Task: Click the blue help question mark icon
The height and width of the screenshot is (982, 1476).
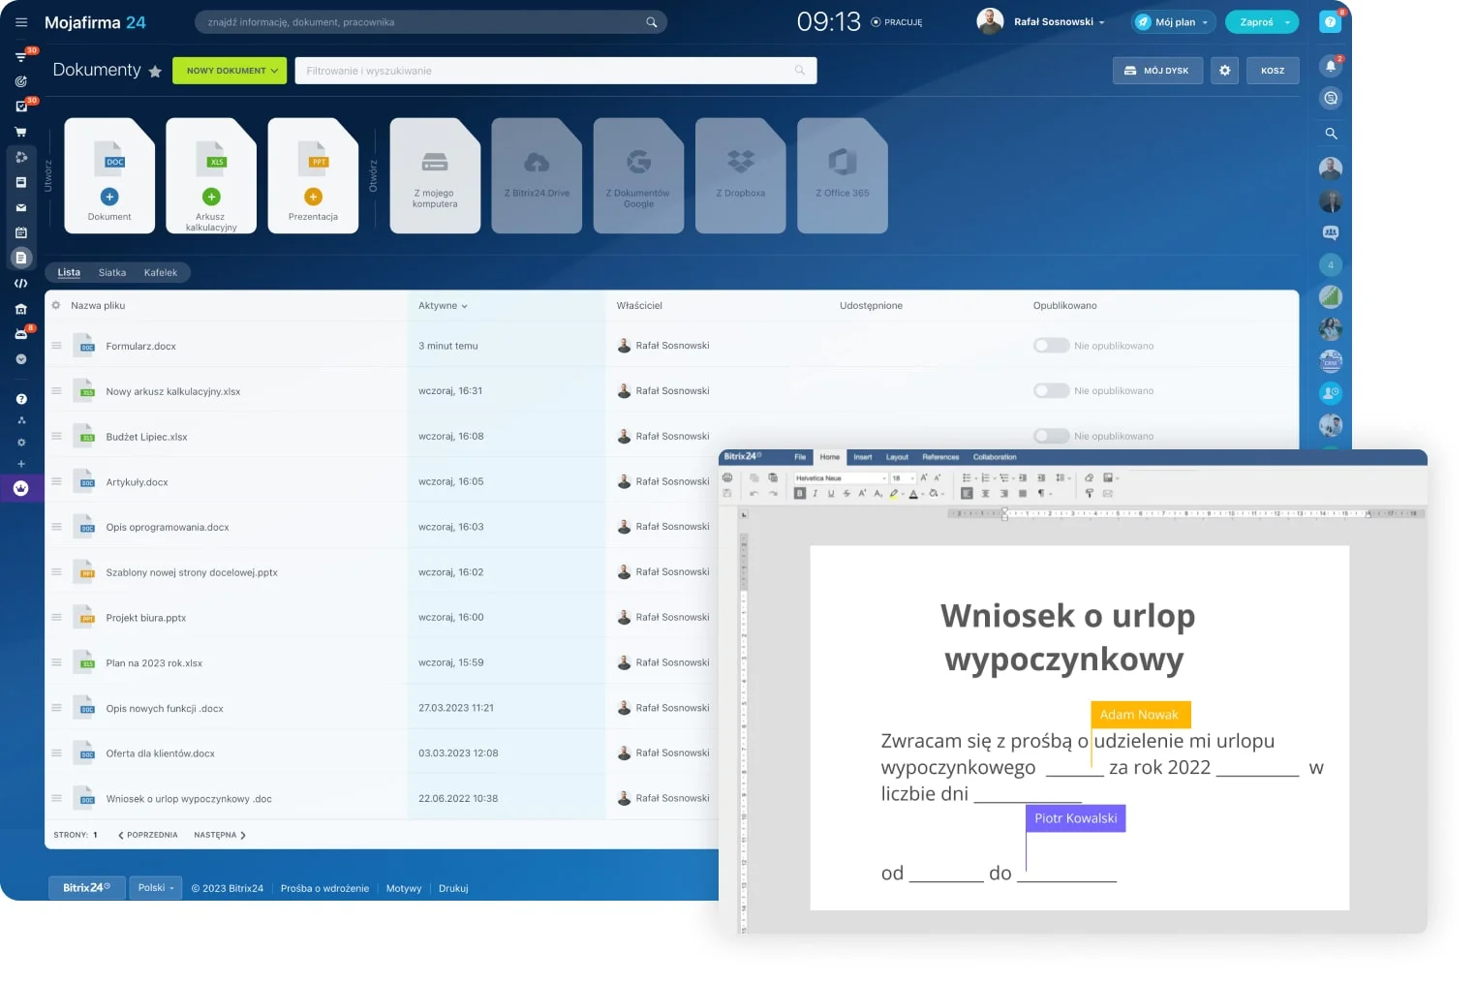Action: pos(1331,22)
